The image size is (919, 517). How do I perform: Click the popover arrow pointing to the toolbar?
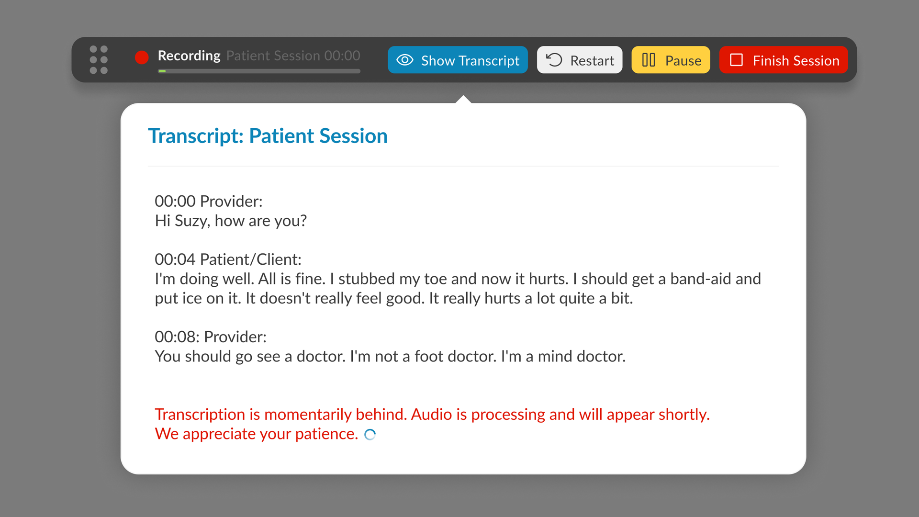[463, 99]
